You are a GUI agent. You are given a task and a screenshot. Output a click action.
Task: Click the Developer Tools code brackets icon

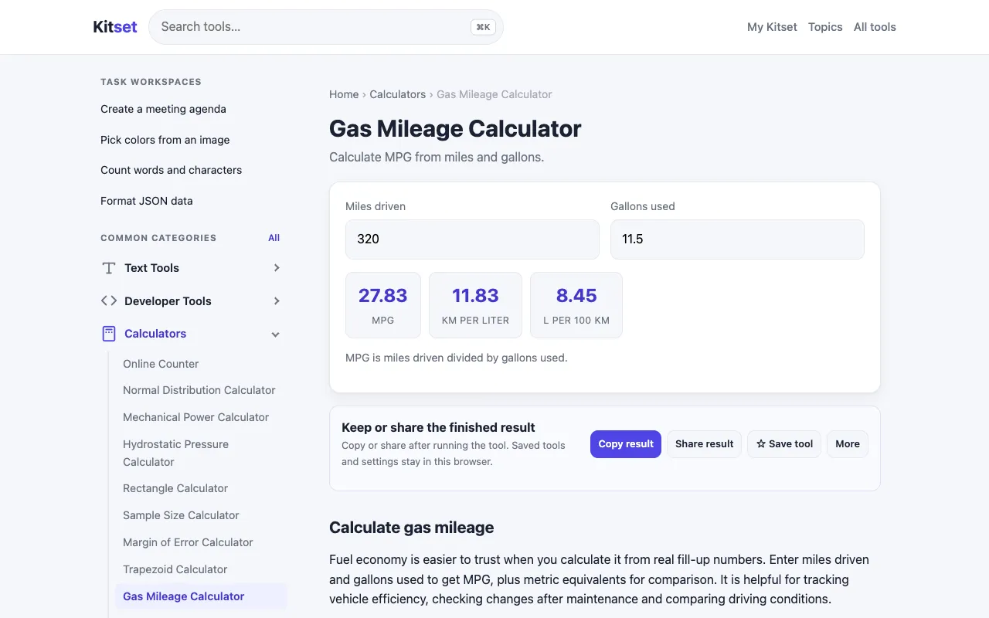(109, 301)
